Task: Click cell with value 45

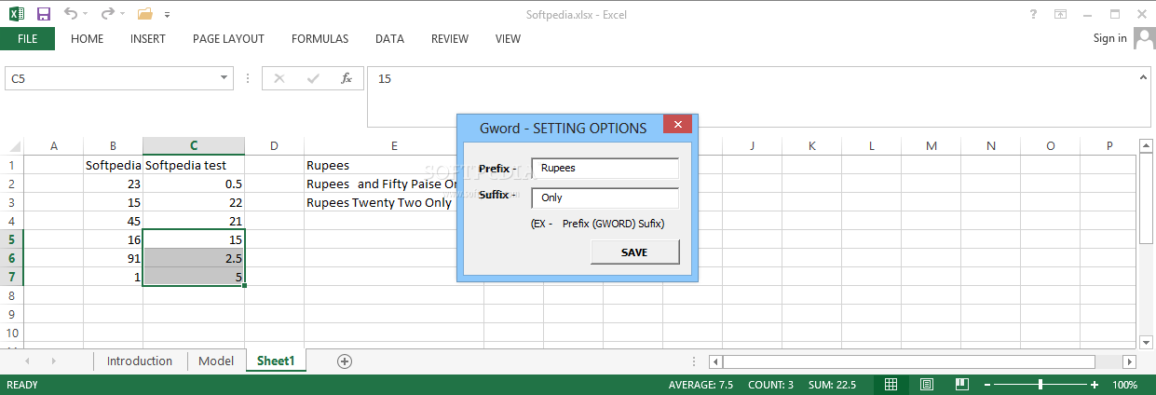Action: (113, 221)
